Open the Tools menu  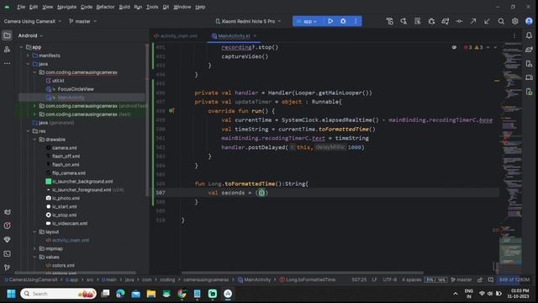pos(152,7)
